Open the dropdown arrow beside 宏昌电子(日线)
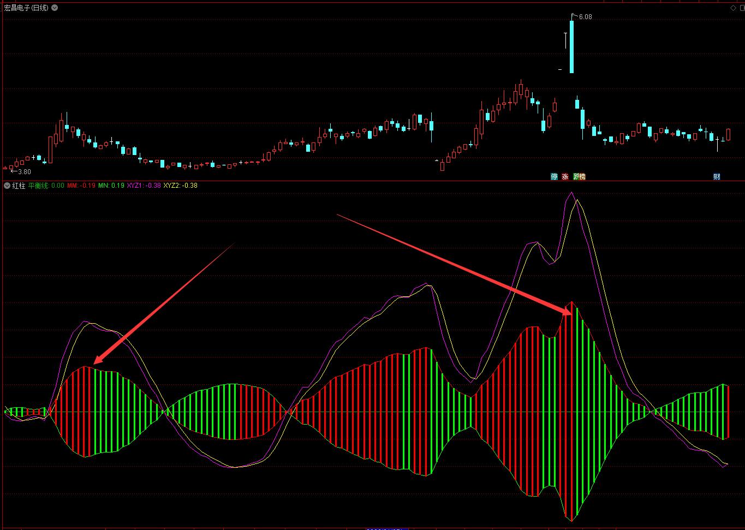745x530 pixels. [55, 8]
